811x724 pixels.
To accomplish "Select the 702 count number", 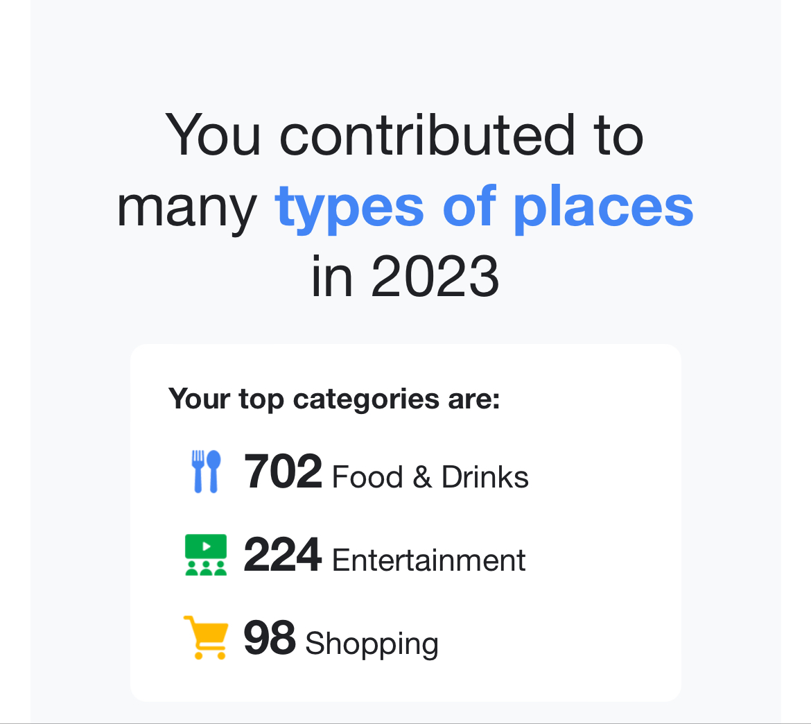I will 283,472.
